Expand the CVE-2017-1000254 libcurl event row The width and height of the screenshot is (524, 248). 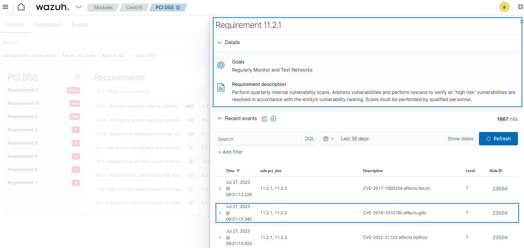tap(220, 189)
